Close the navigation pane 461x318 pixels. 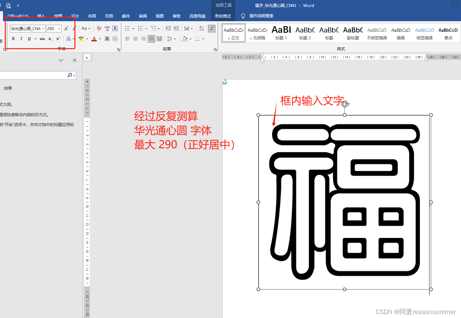tap(75, 60)
